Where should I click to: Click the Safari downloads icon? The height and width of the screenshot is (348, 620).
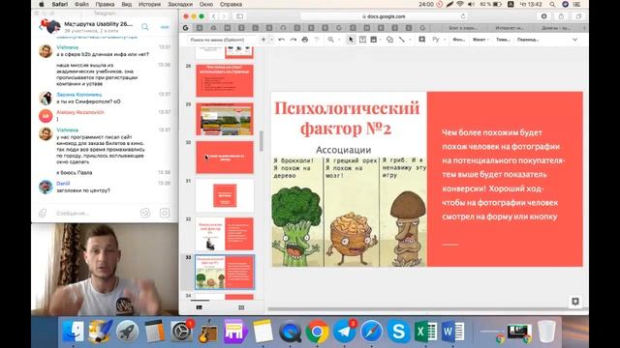(544, 16)
